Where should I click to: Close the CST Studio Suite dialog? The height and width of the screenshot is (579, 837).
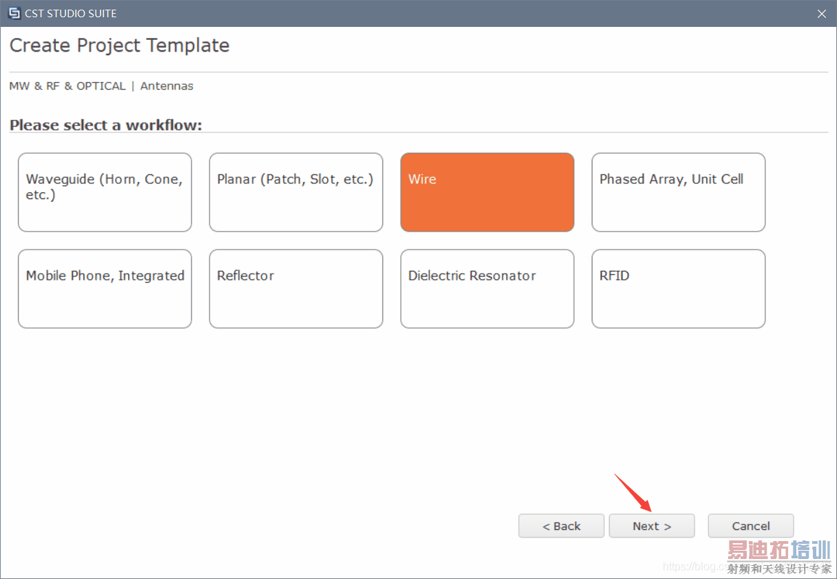click(x=821, y=14)
